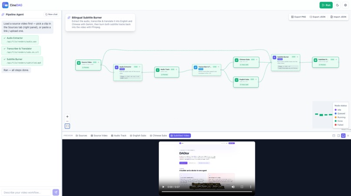The image size is (351, 196).
Task: Open Subtitle Burner step in chat
Action: [x=22, y=61]
